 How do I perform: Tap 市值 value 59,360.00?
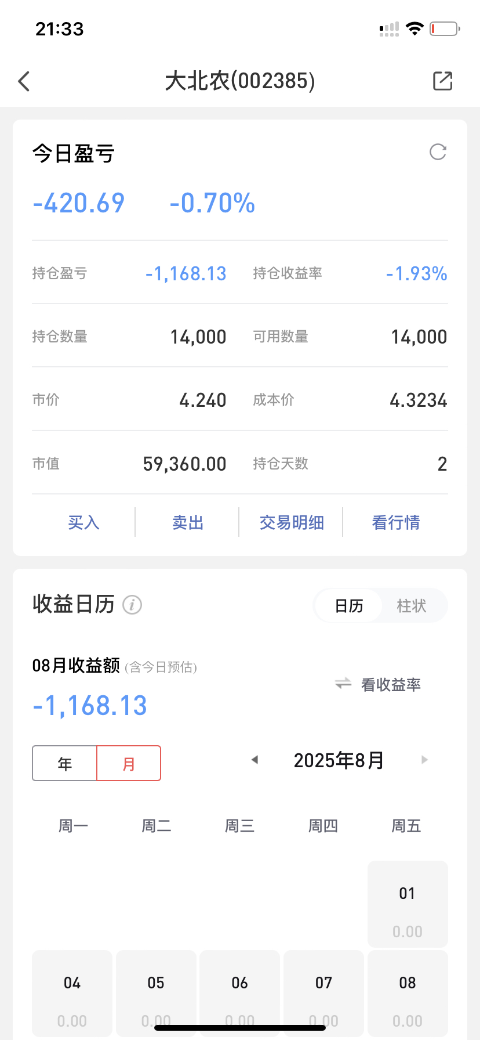[x=184, y=464]
